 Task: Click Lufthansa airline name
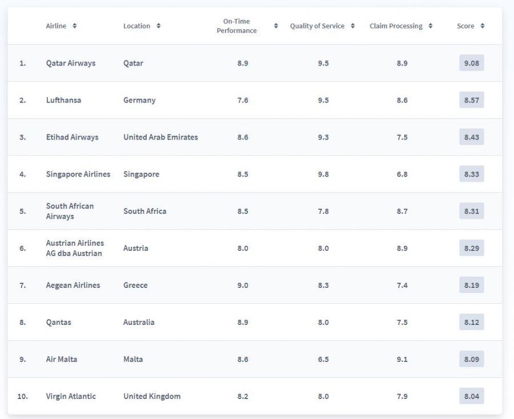63,100
